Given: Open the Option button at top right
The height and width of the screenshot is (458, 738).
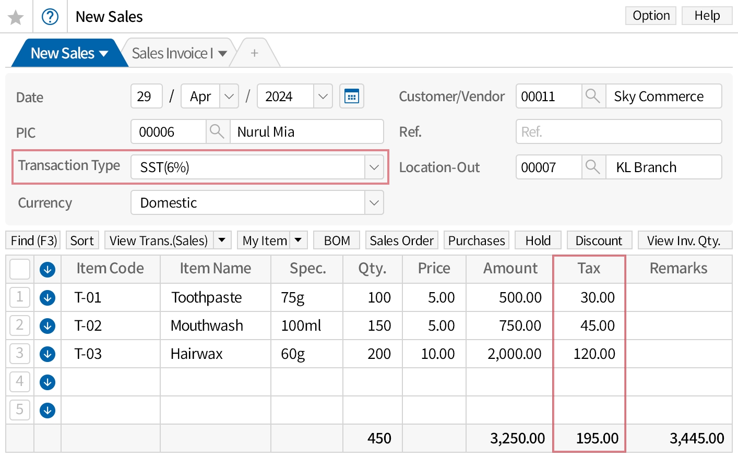Looking at the screenshot, I should tap(650, 16).
